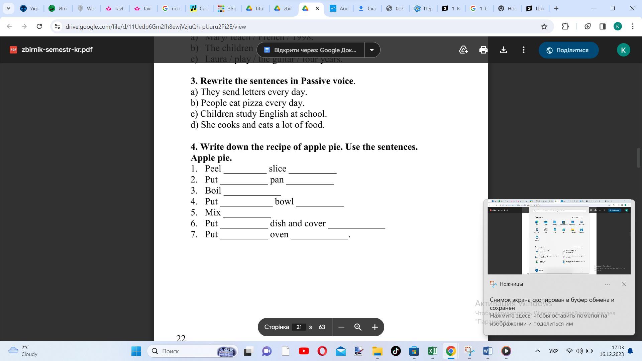This screenshot has height=361, width=642.
Task: Close the Ножницы notification
Action: pyautogui.click(x=624, y=284)
